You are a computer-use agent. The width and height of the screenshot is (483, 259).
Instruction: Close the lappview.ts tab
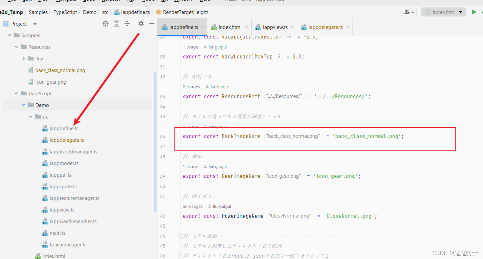(x=293, y=27)
